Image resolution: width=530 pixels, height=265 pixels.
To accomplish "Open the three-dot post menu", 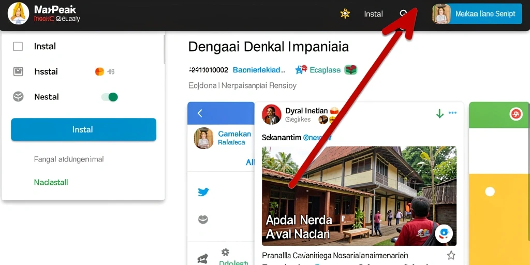I will tap(452, 113).
